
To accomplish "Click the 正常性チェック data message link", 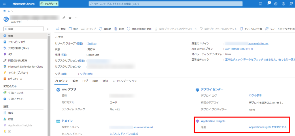I will (x=260, y=60).
